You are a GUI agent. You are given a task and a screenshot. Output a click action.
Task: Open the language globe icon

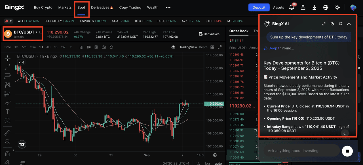326,8
